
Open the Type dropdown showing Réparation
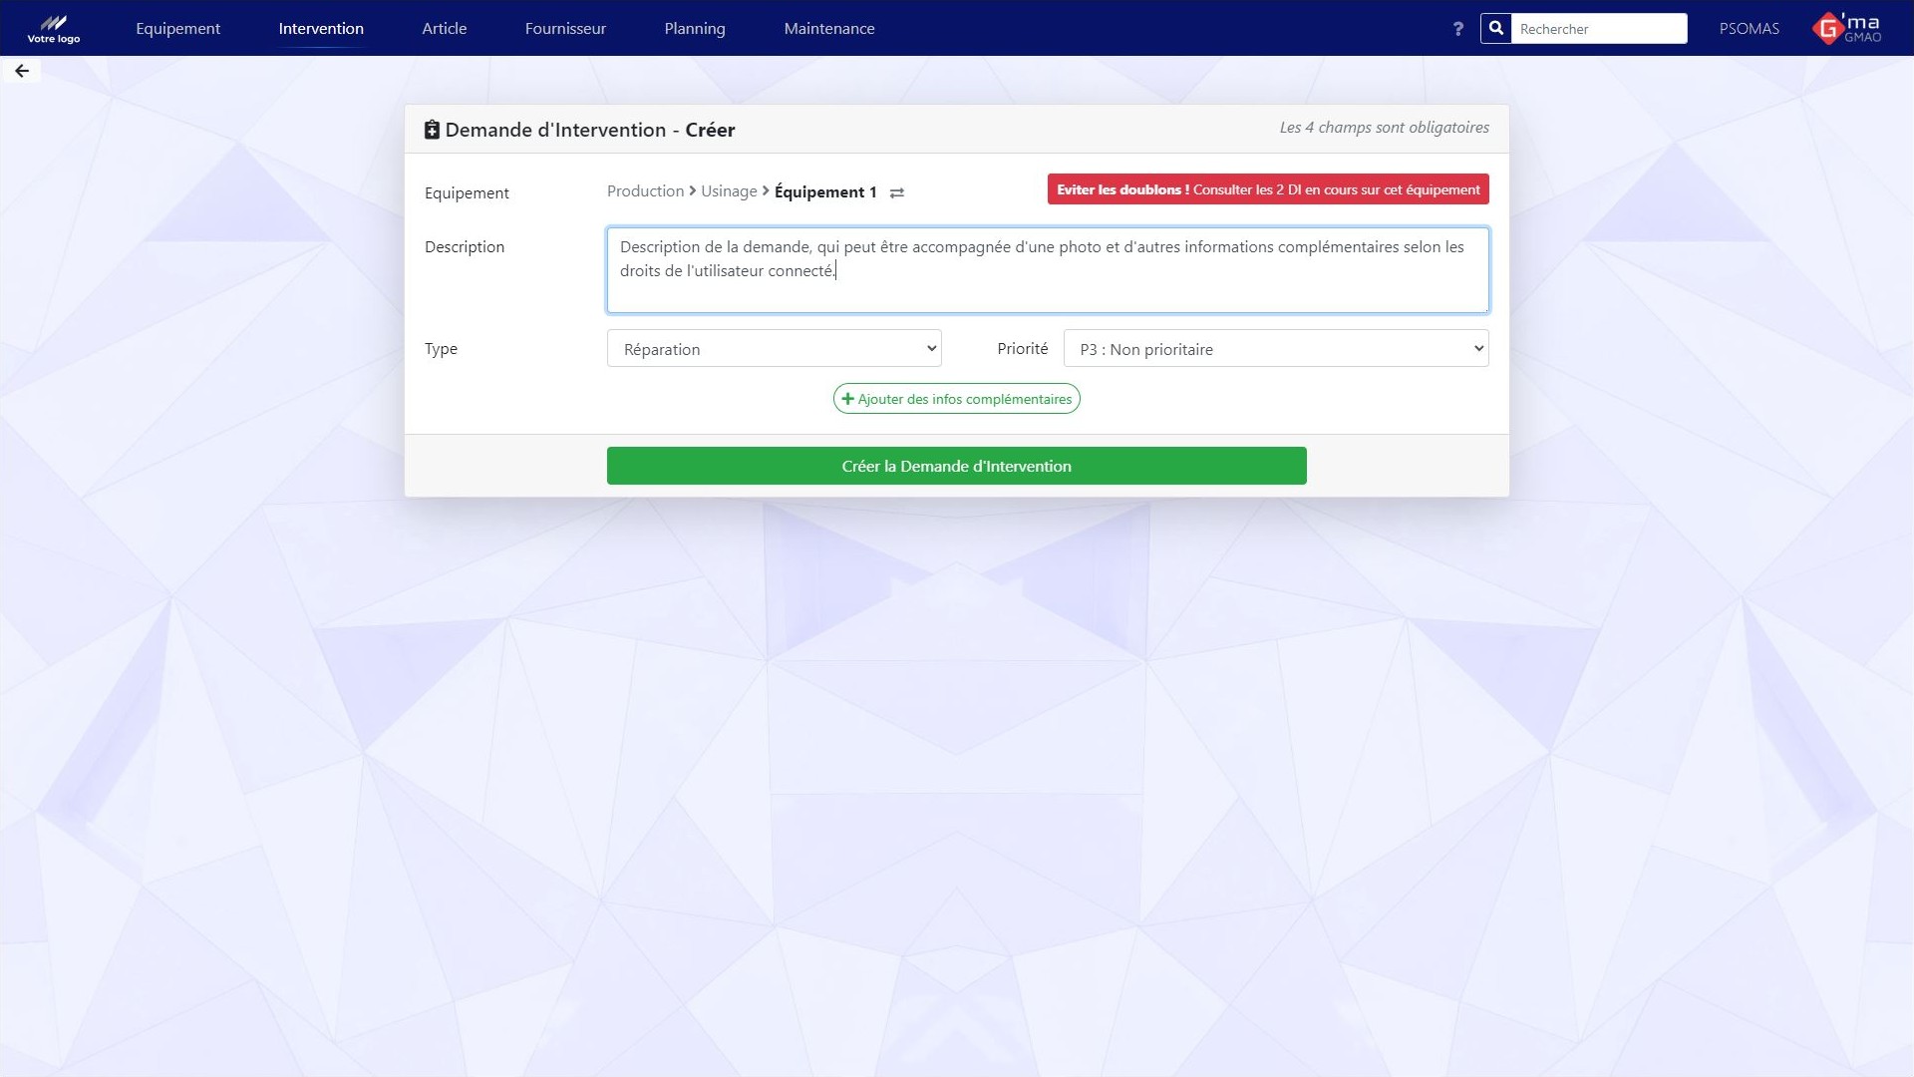coord(774,349)
